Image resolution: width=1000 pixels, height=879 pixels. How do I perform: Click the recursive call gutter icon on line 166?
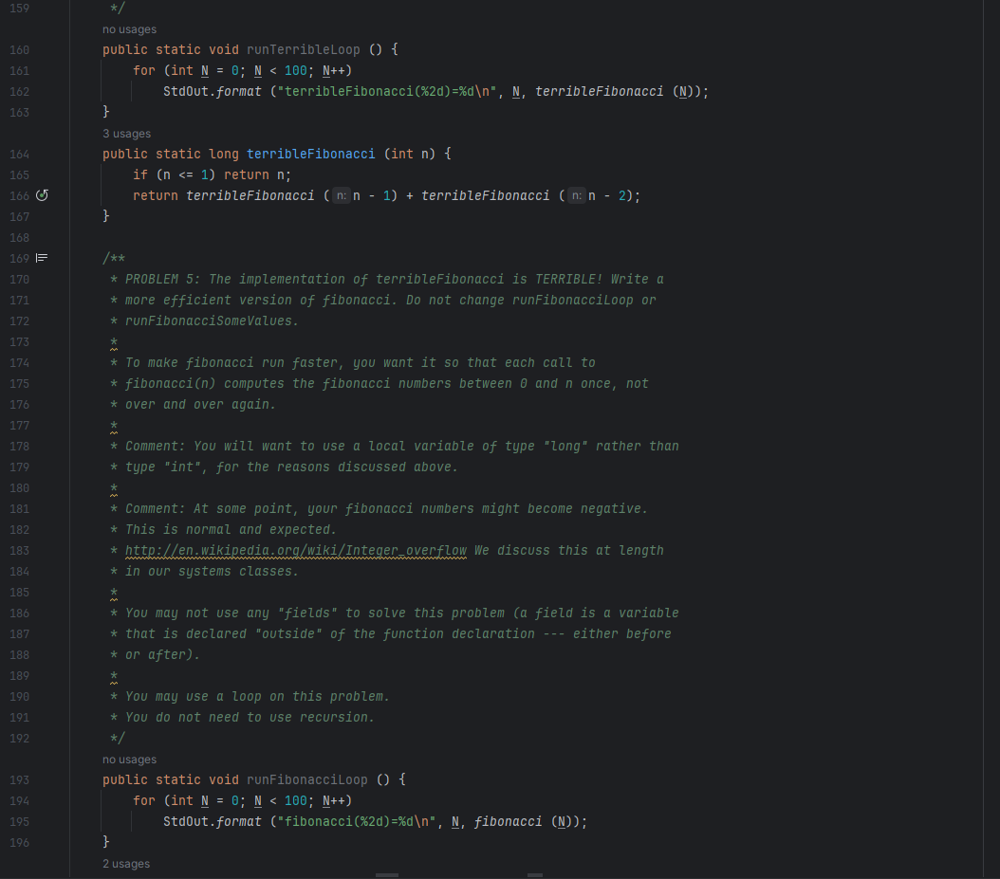[x=41, y=194]
